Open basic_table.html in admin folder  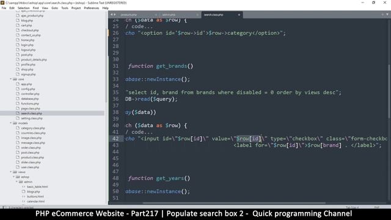tap(37, 186)
